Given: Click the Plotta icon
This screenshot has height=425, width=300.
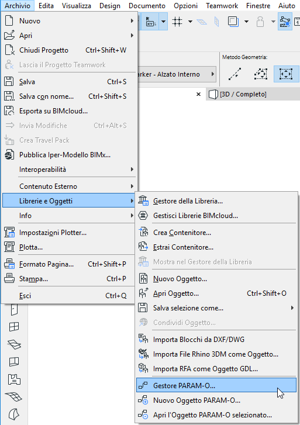Looking at the screenshot, I should pos(9,247).
